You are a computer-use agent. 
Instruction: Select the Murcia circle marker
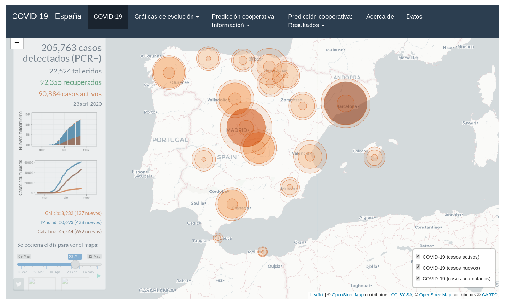pos(290,187)
